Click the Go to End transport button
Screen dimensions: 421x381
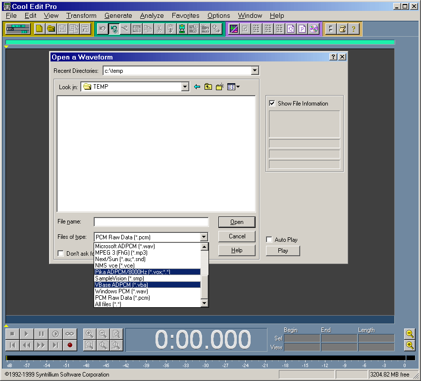coord(55,345)
